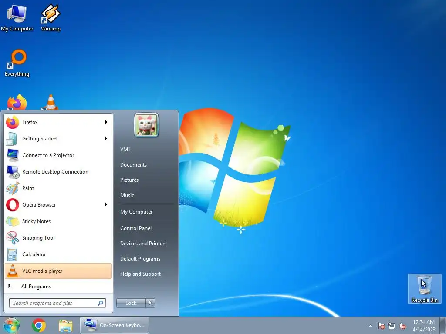Open My Computer desktop icon

click(x=17, y=17)
